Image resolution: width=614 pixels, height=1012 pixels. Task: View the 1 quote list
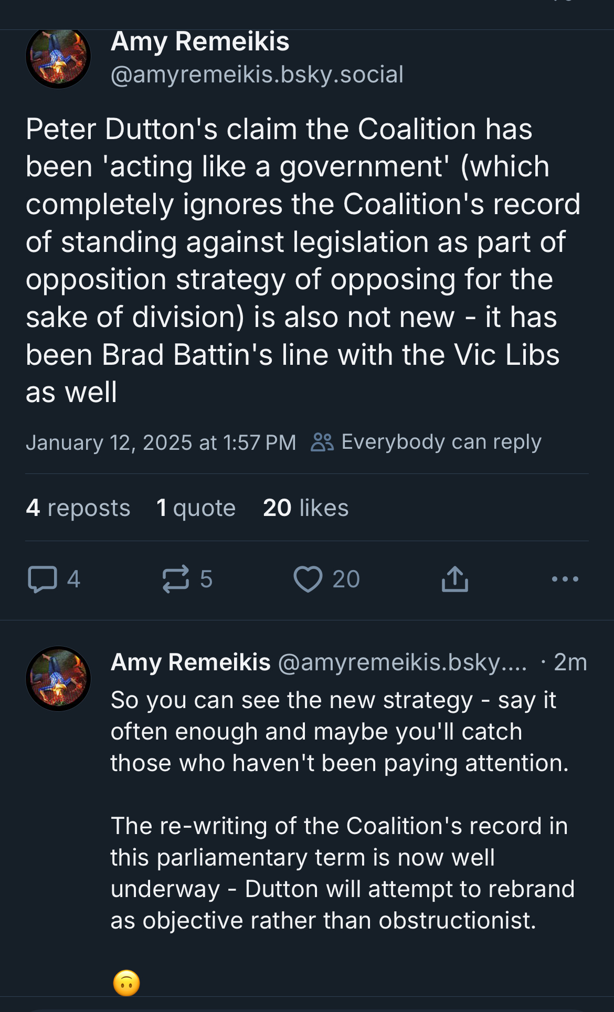pos(196,508)
